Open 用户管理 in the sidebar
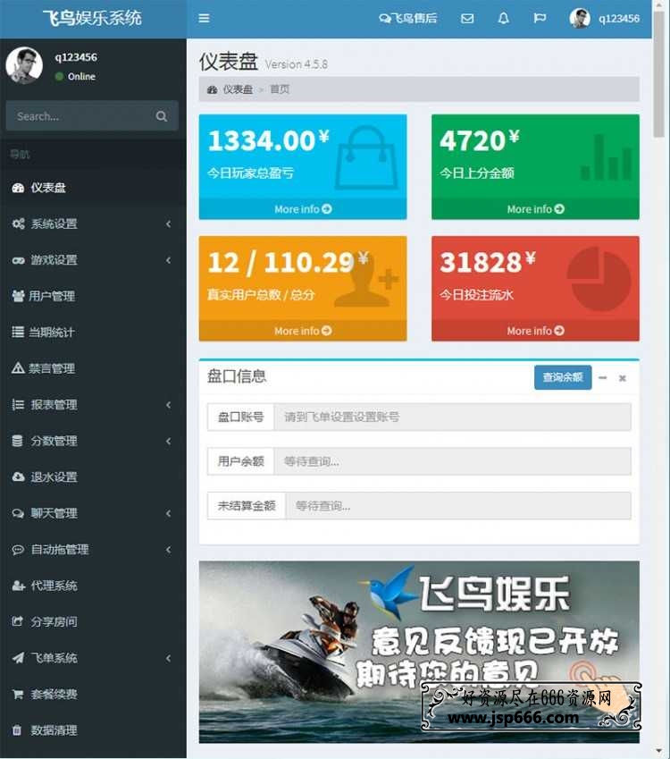 tap(53, 296)
